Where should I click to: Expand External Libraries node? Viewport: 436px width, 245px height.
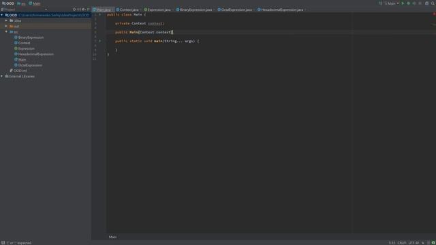point(2,76)
